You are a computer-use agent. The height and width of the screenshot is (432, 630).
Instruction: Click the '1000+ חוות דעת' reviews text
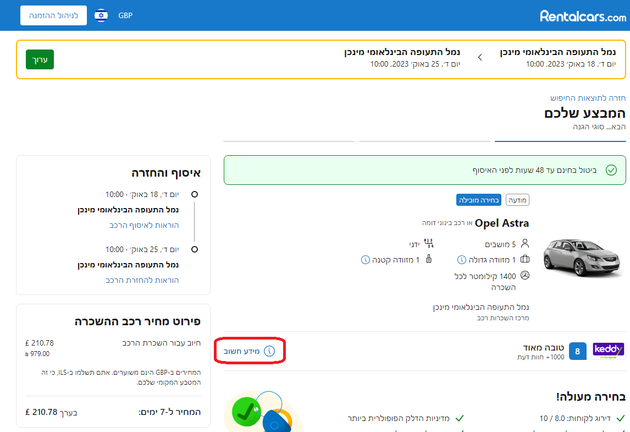point(540,357)
